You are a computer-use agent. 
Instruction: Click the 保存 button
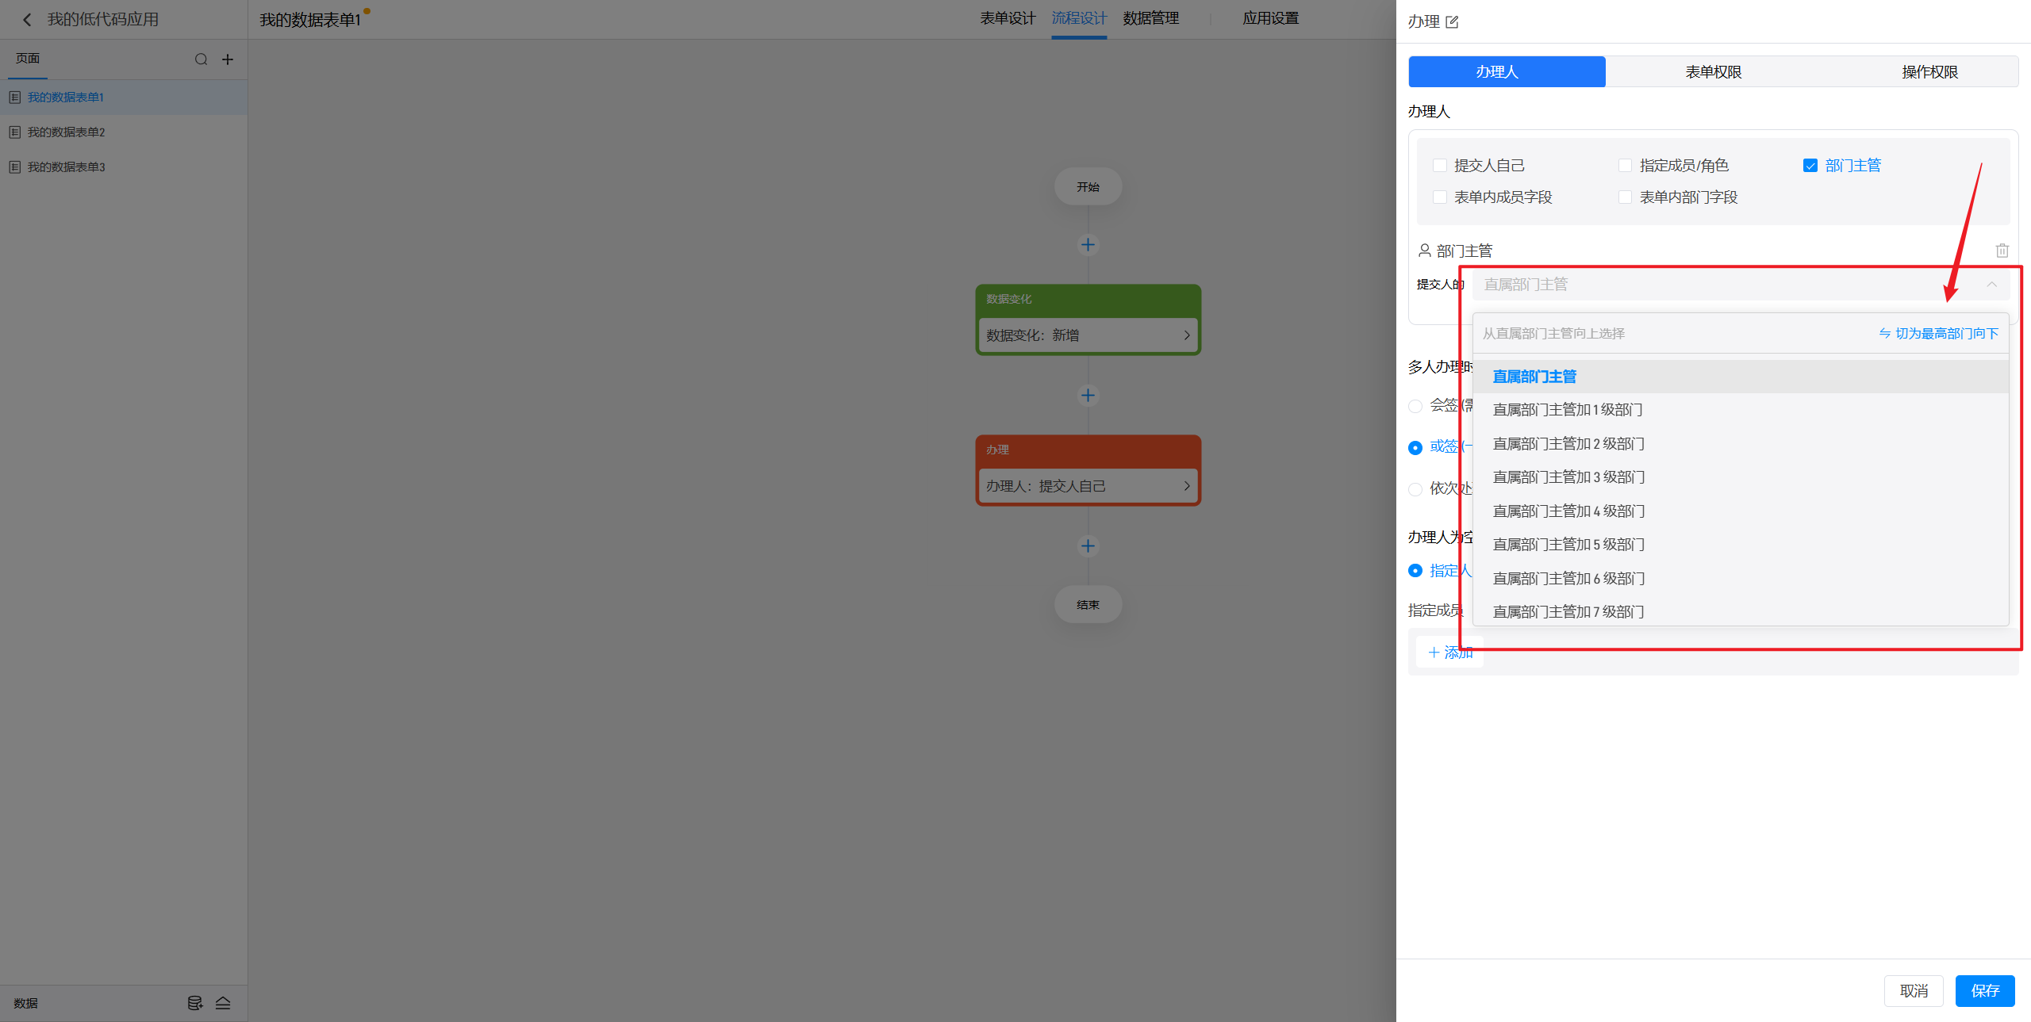coord(1984,991)
